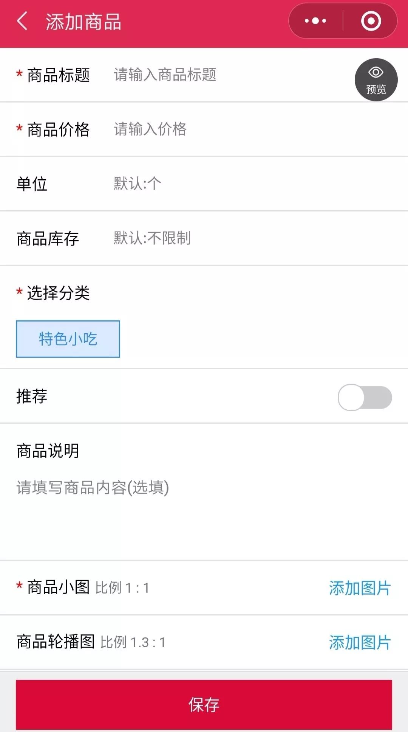408x732 pixels.
Task: Close the mini program via circle icon
Action: coord(371,21)
